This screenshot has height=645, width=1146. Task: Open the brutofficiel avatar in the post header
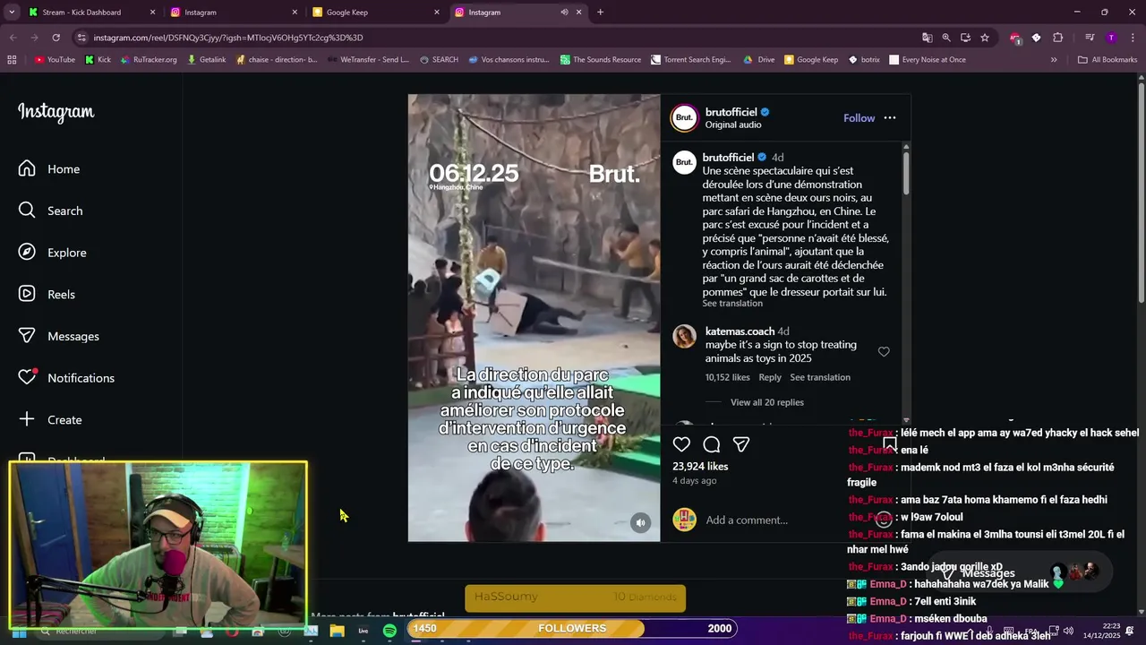684,117
